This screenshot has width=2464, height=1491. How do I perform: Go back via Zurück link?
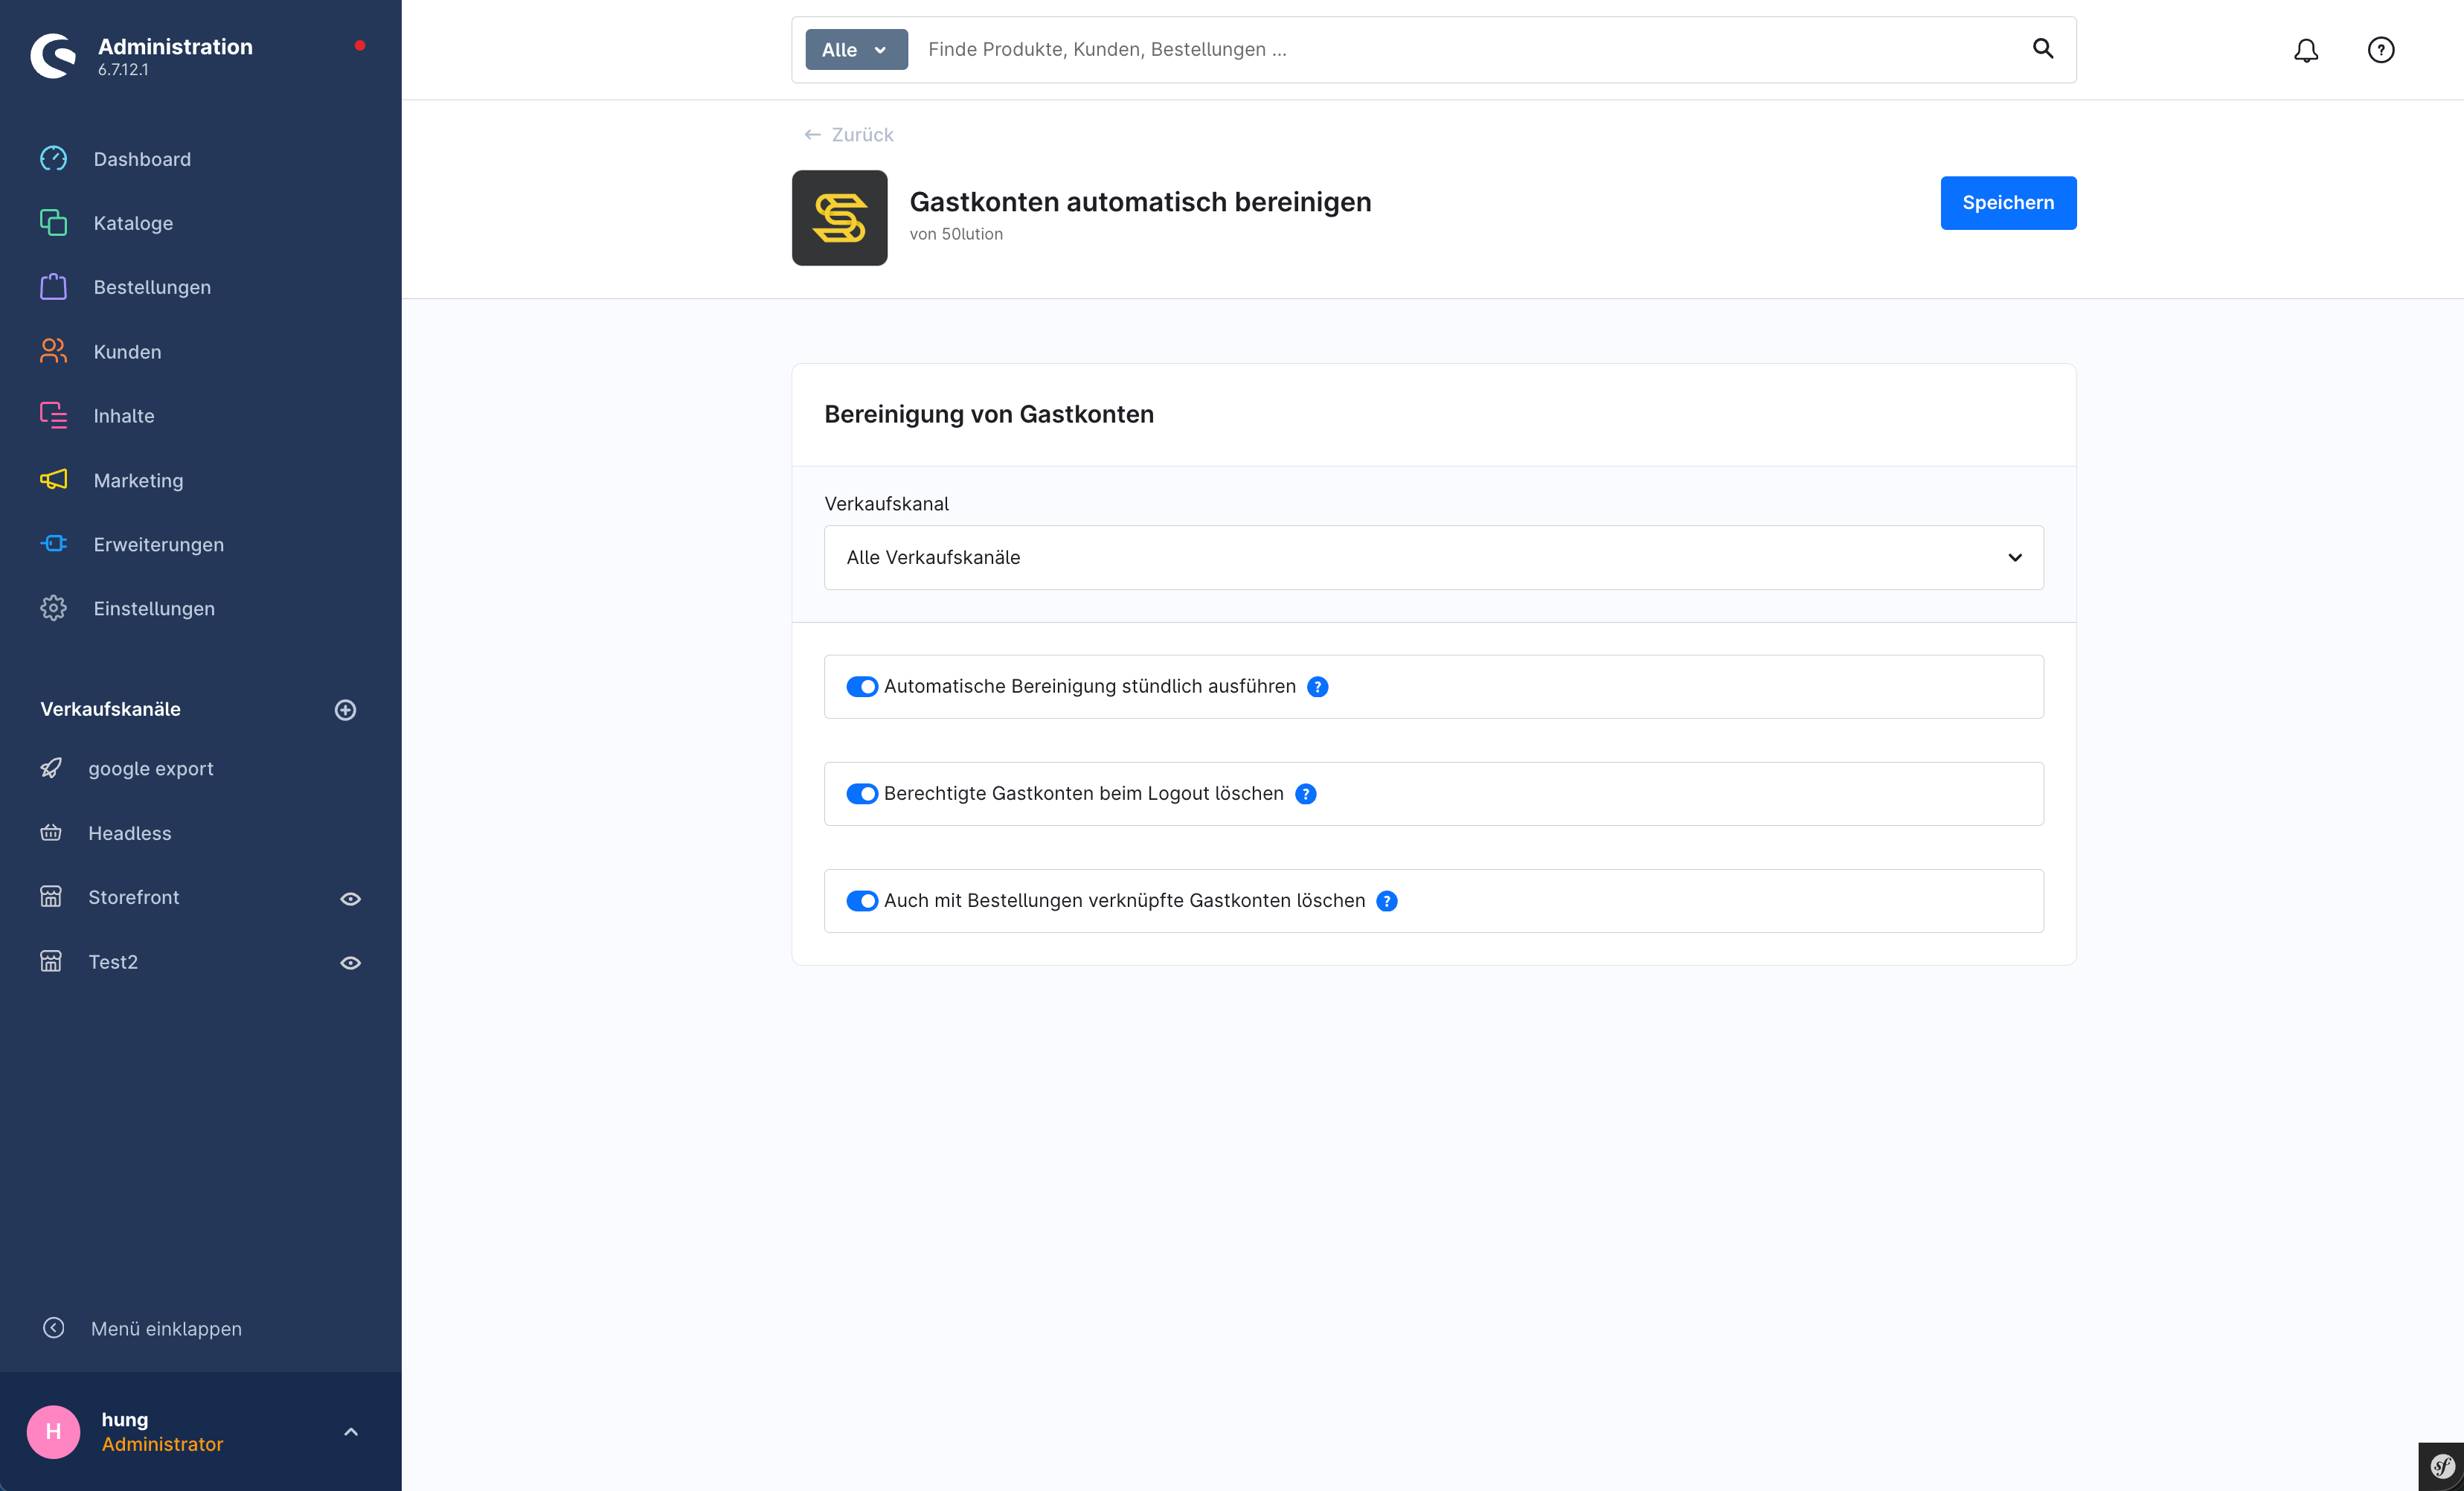(x=848, y=134)
